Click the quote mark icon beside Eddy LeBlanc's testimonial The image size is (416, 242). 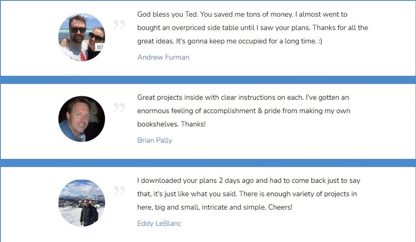(119, 190)
